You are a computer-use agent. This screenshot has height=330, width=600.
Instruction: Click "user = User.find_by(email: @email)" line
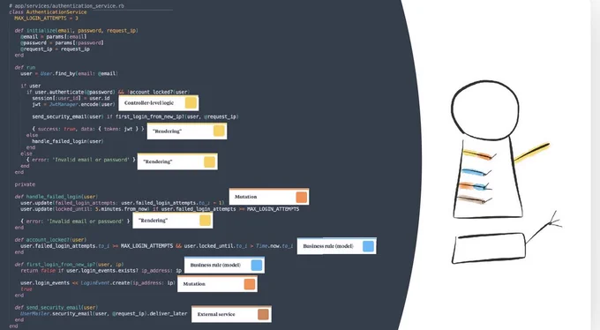pyautogui.click(x=69, y=73)
